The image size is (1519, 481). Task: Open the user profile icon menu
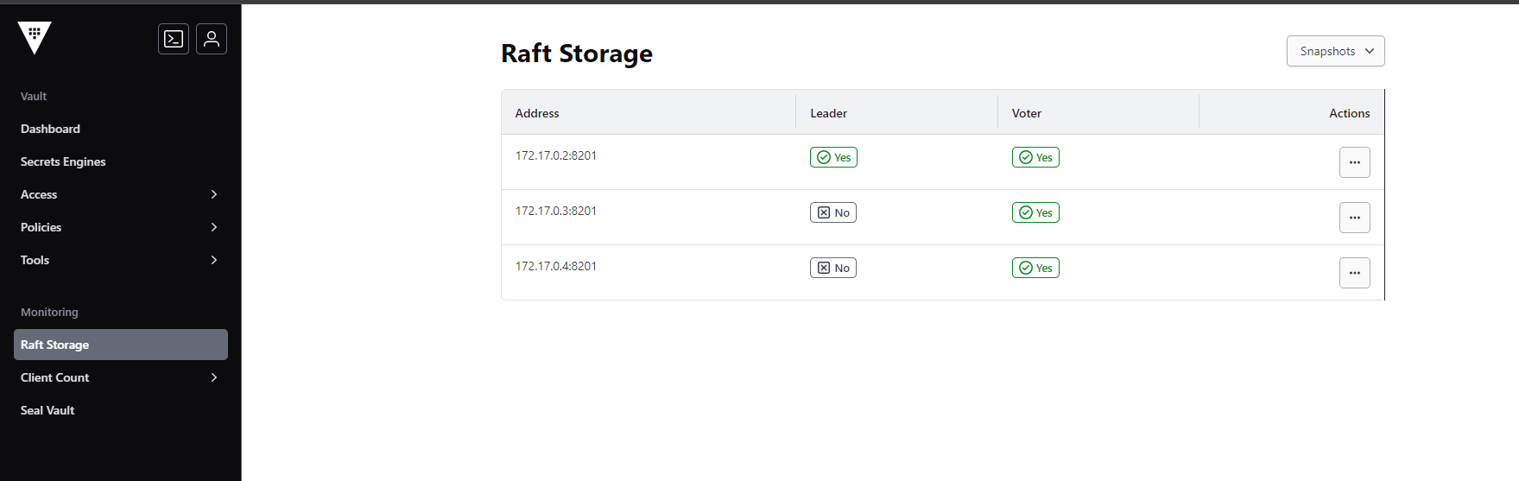coord(212,39)
